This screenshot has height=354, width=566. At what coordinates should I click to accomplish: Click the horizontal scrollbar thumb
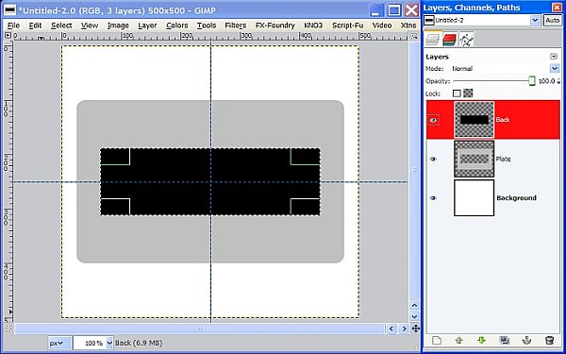click(x=200, y=329)
